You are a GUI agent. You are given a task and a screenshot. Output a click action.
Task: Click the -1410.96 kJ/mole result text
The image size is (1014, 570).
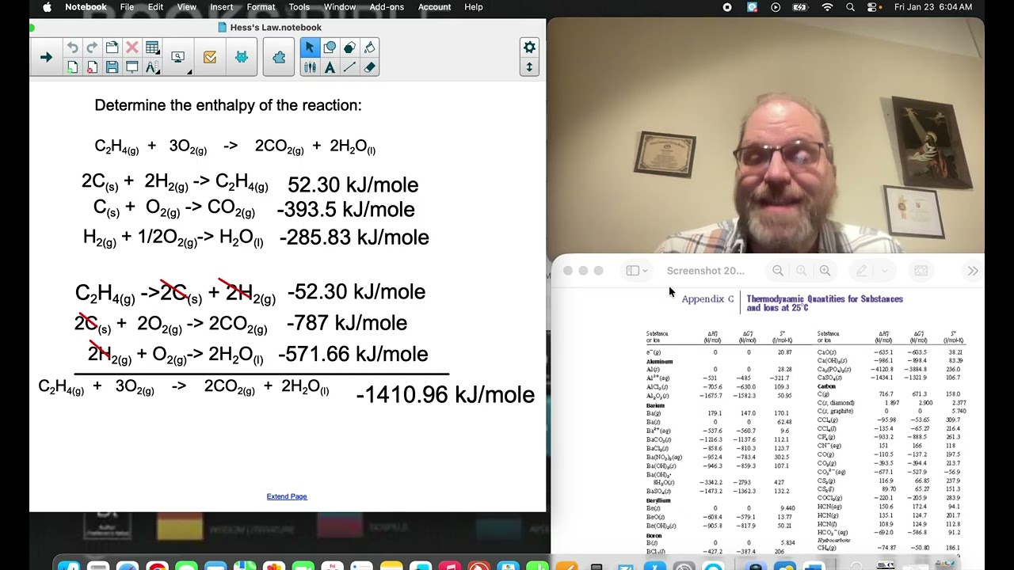pyautogui.click(x=445, y=394)
